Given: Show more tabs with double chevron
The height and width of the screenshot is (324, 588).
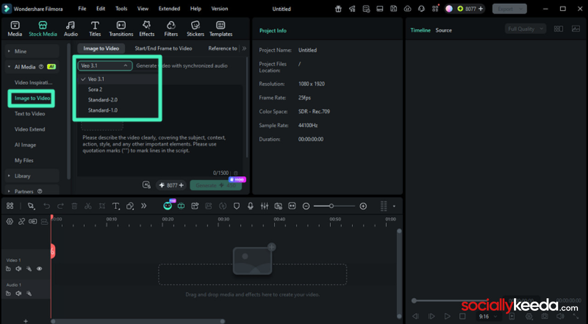Looking at the screenshot, I should point(244,48).
